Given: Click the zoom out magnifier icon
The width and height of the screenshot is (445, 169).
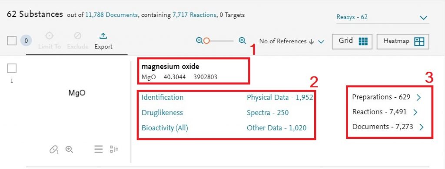Looking at the screenshot, I should pos(199,41).
